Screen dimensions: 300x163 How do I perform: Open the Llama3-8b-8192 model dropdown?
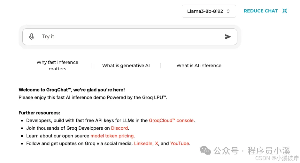pos(209,11)
